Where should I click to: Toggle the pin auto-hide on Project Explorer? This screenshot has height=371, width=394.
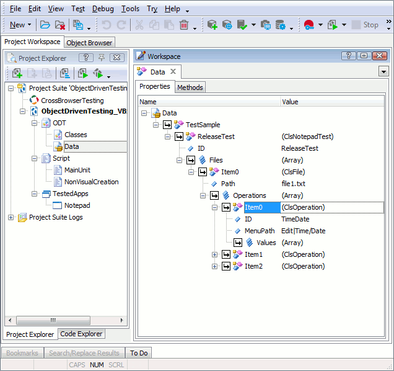(x=102, y=58)
